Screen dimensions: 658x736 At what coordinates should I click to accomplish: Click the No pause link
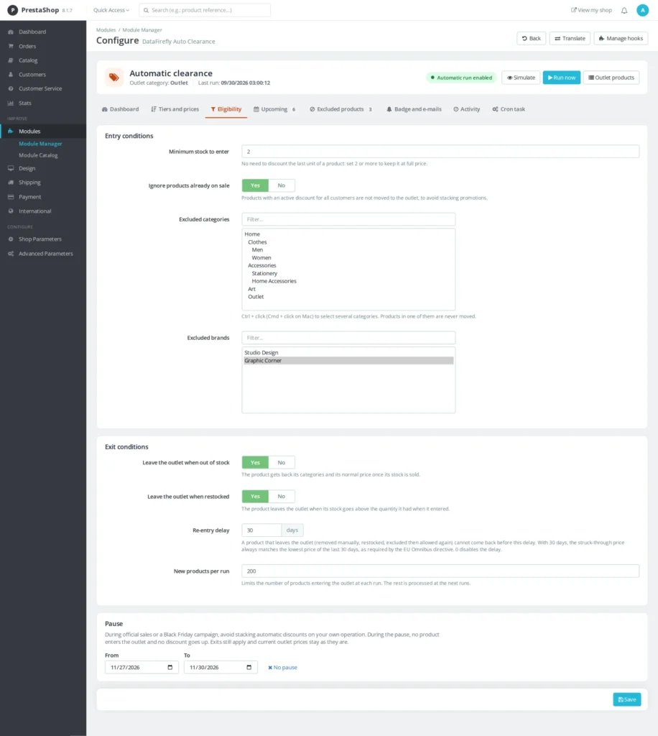click(282, 668)
